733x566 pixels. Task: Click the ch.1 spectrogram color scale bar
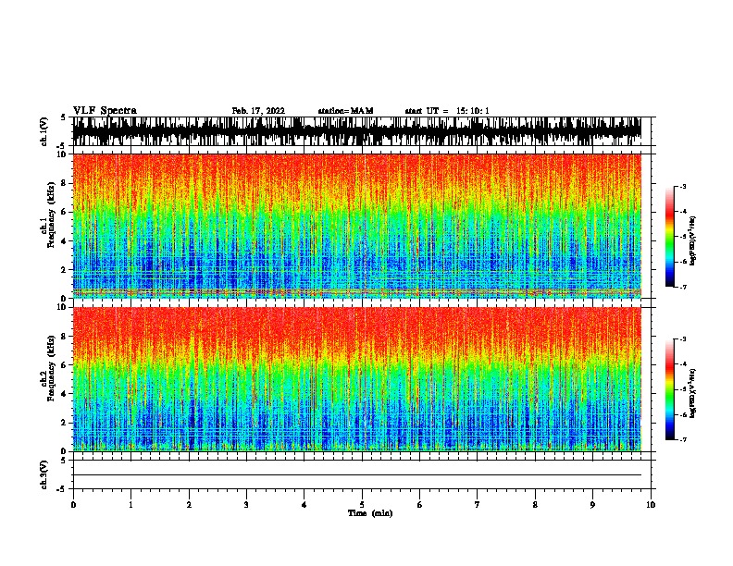670,237
